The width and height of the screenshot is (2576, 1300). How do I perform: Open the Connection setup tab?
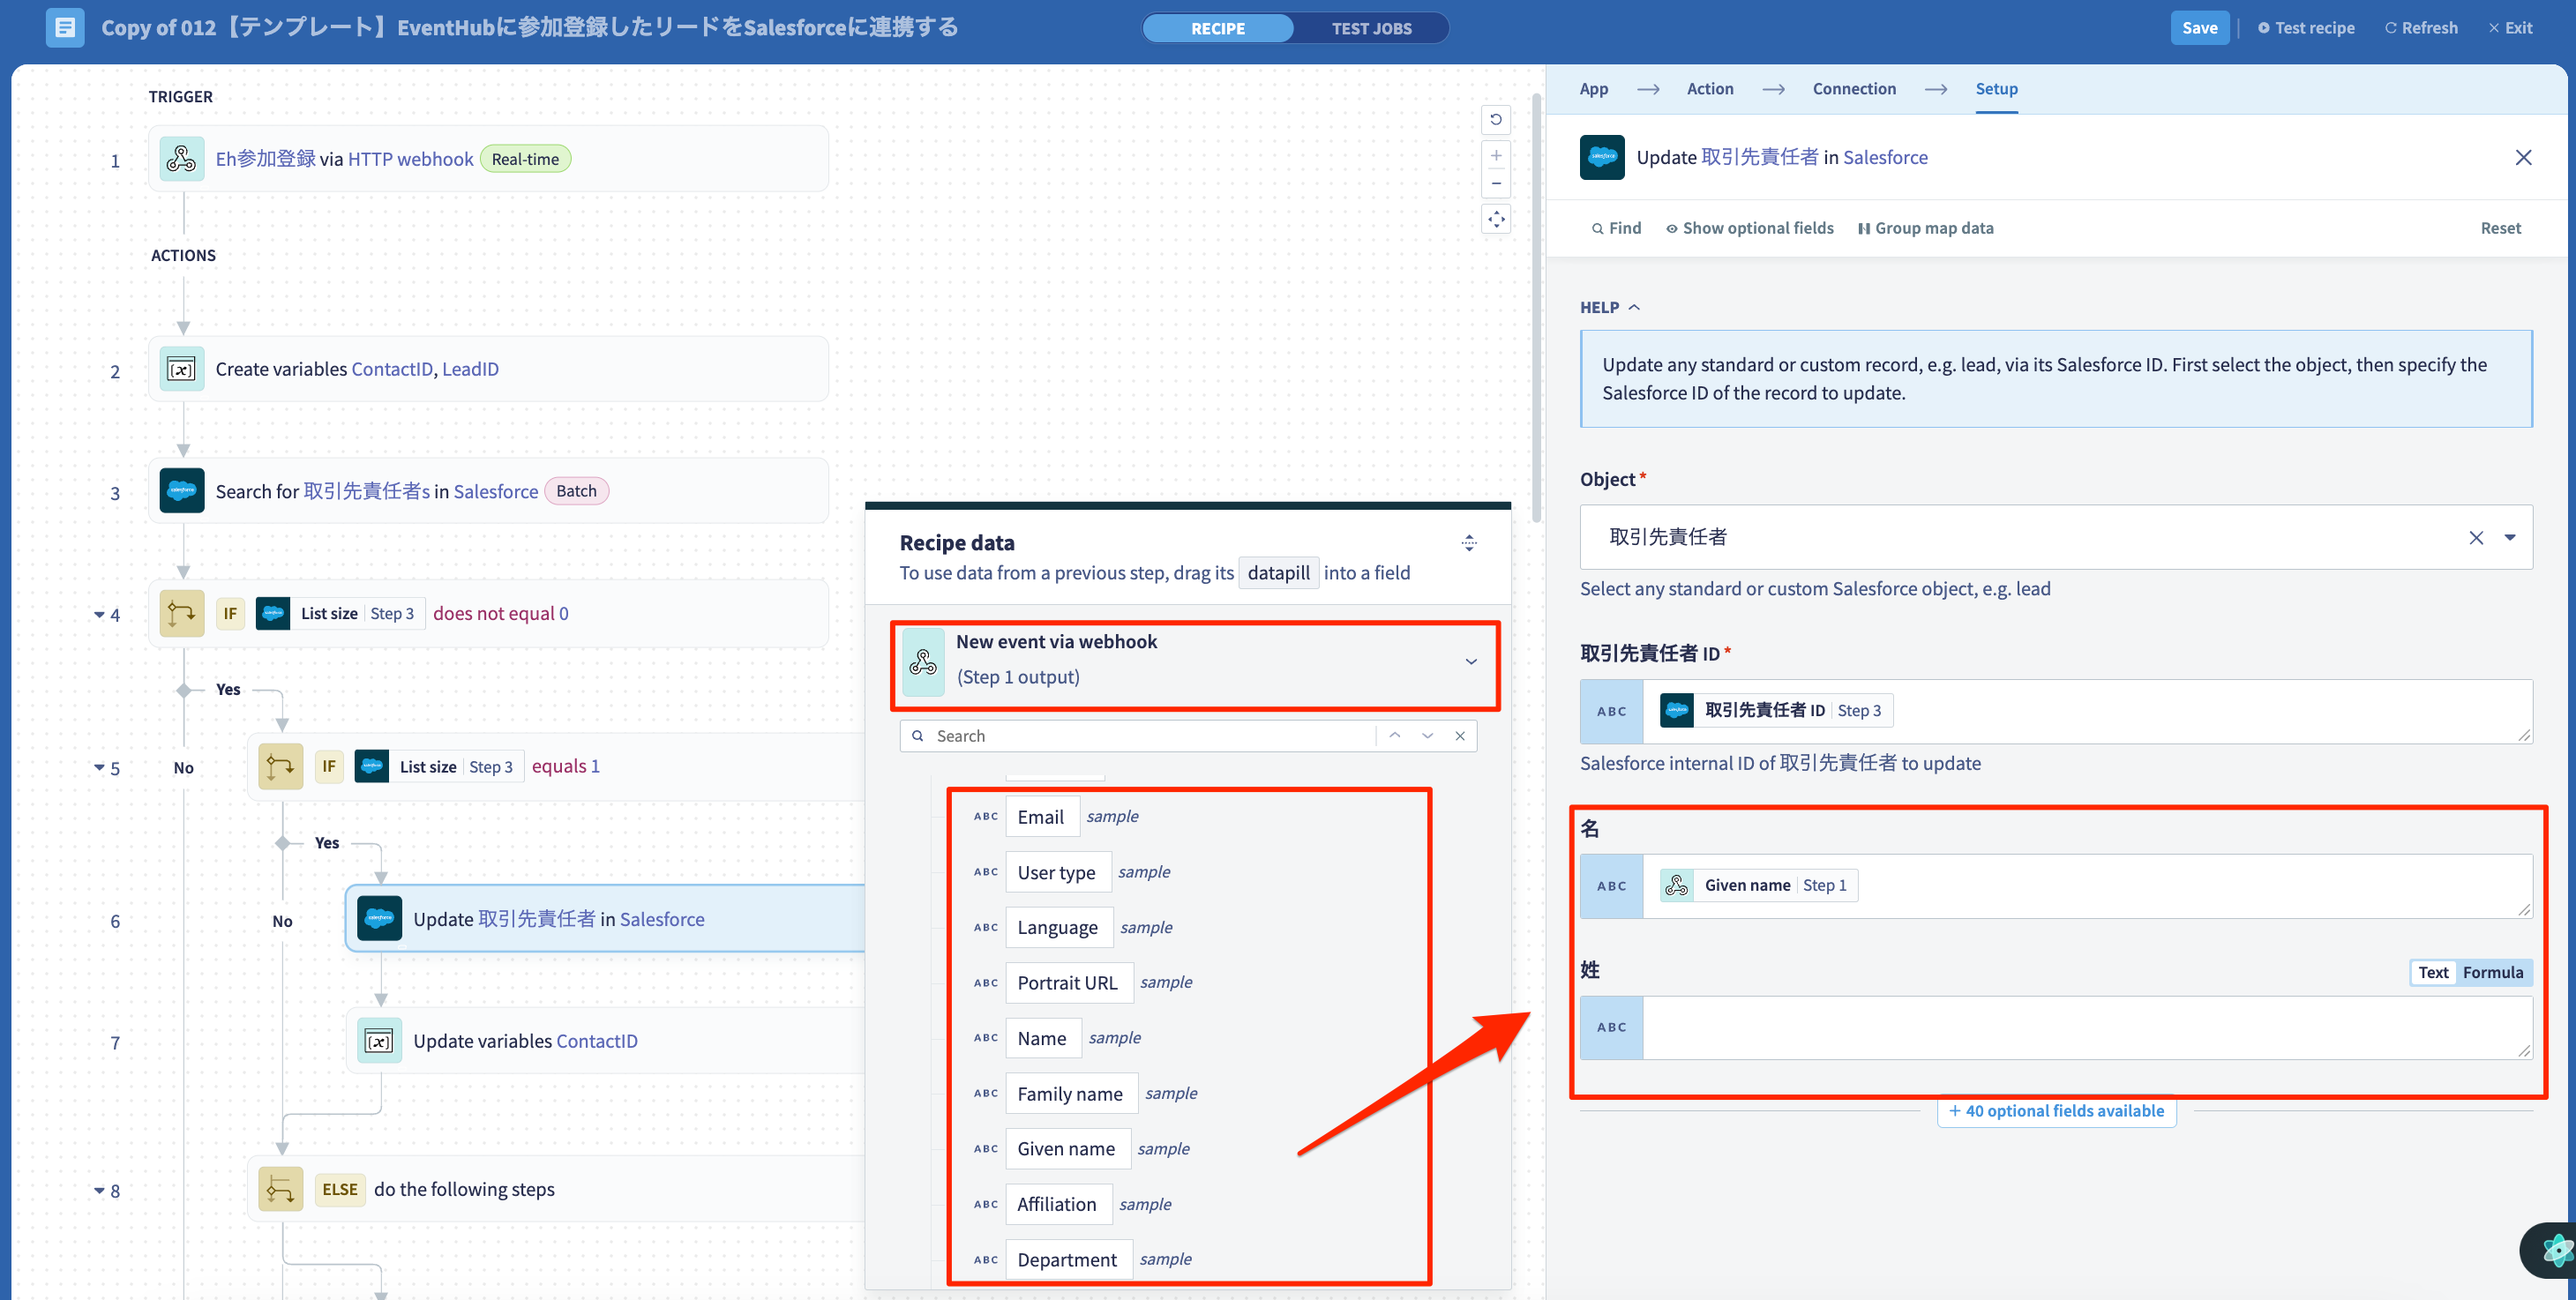click(x=1853, y=88)
